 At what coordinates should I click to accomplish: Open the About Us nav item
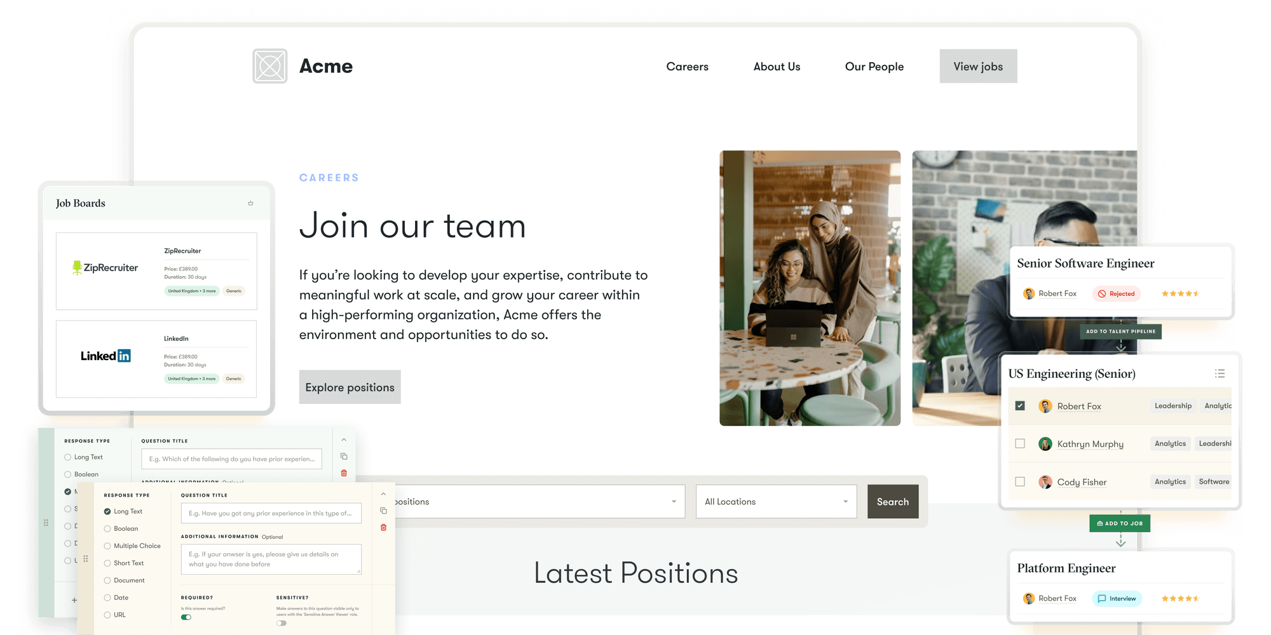click(777, 66)
